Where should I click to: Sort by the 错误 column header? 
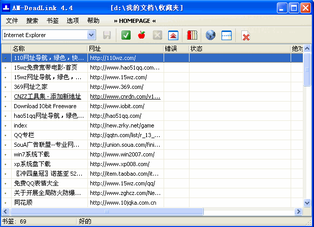(x=176, y=48)
